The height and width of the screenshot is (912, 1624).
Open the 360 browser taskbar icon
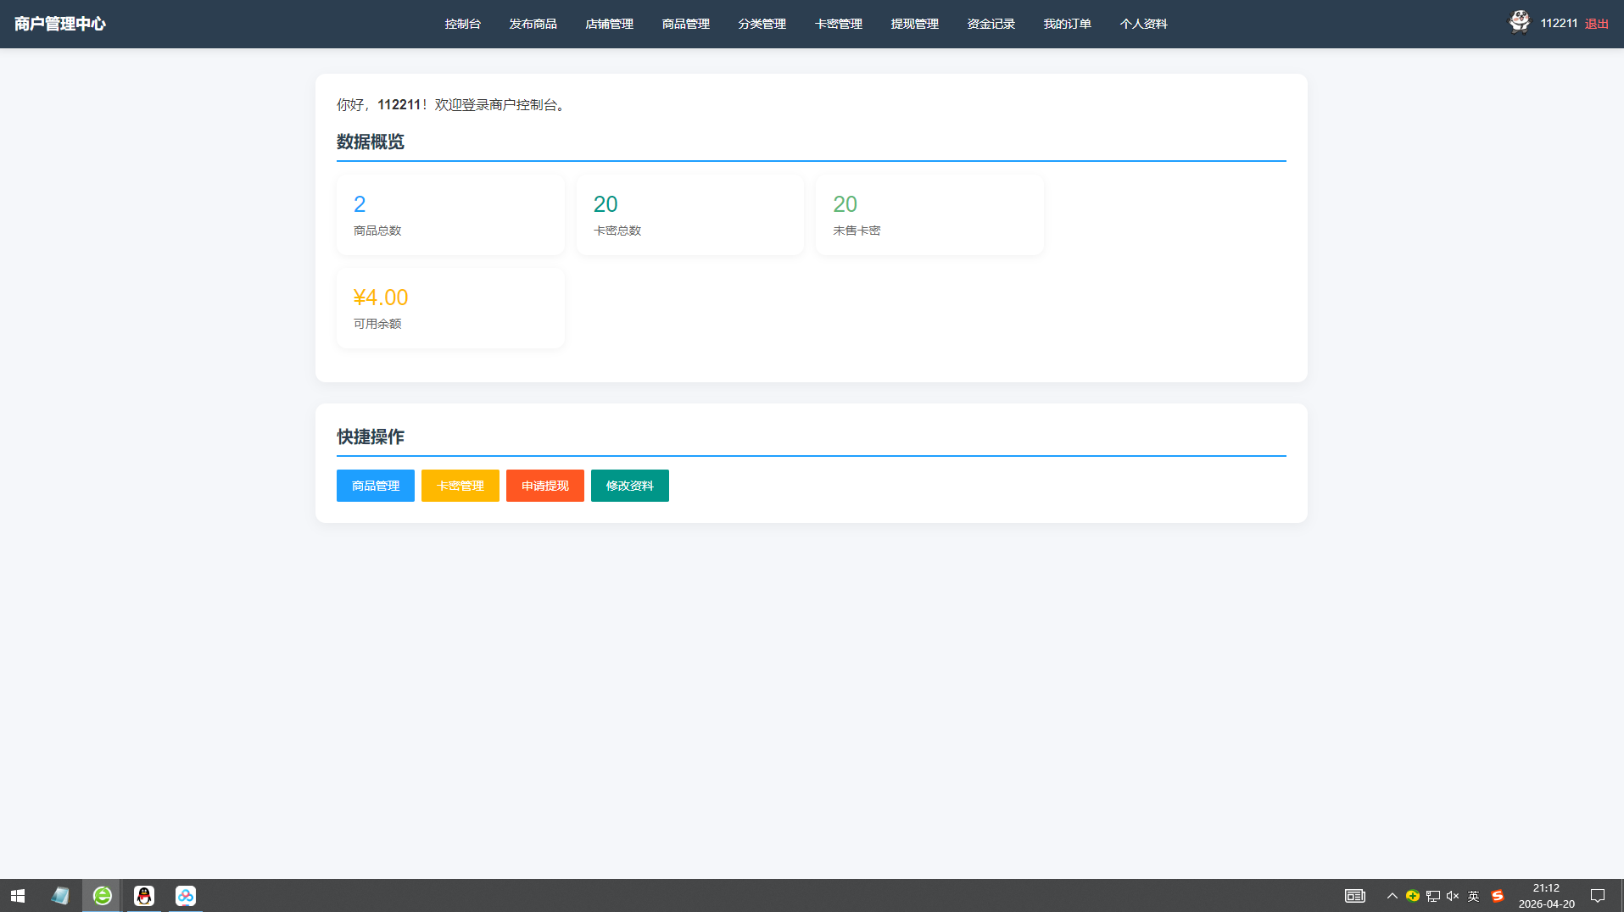[x=102, y=896]
